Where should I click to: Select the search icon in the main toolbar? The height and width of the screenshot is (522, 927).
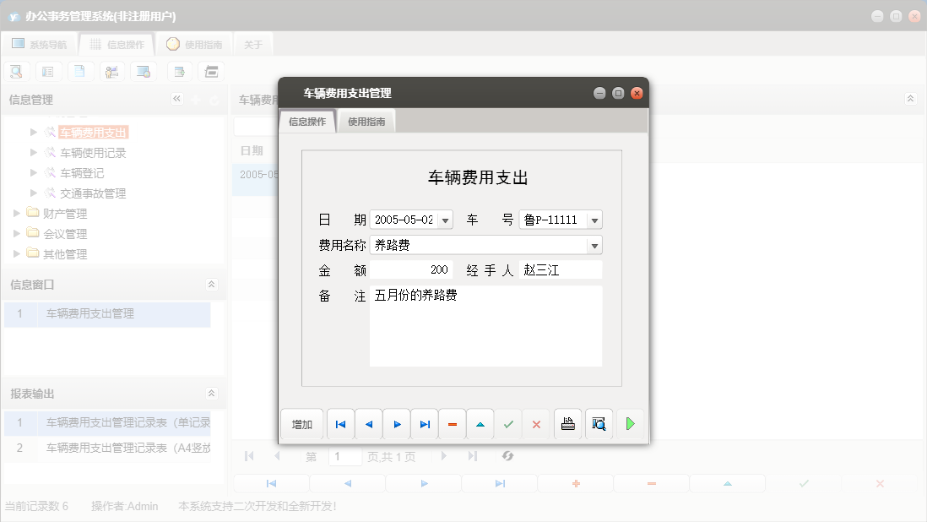[16, 71]
